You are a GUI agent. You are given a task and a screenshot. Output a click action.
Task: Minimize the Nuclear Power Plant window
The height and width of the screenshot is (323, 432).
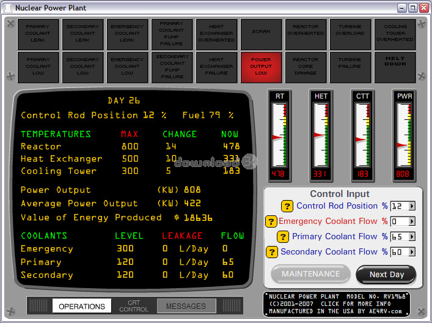402,8
